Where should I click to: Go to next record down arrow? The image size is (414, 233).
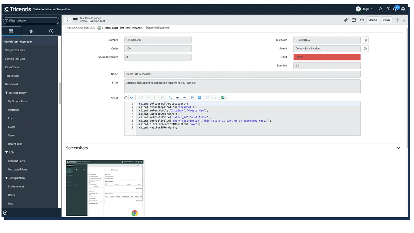405,20
